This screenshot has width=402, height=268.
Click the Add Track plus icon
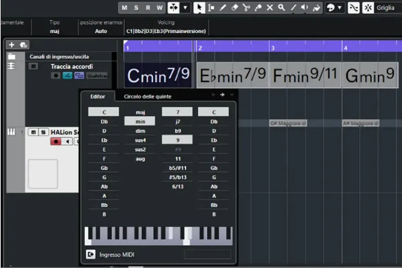point(11,45)
